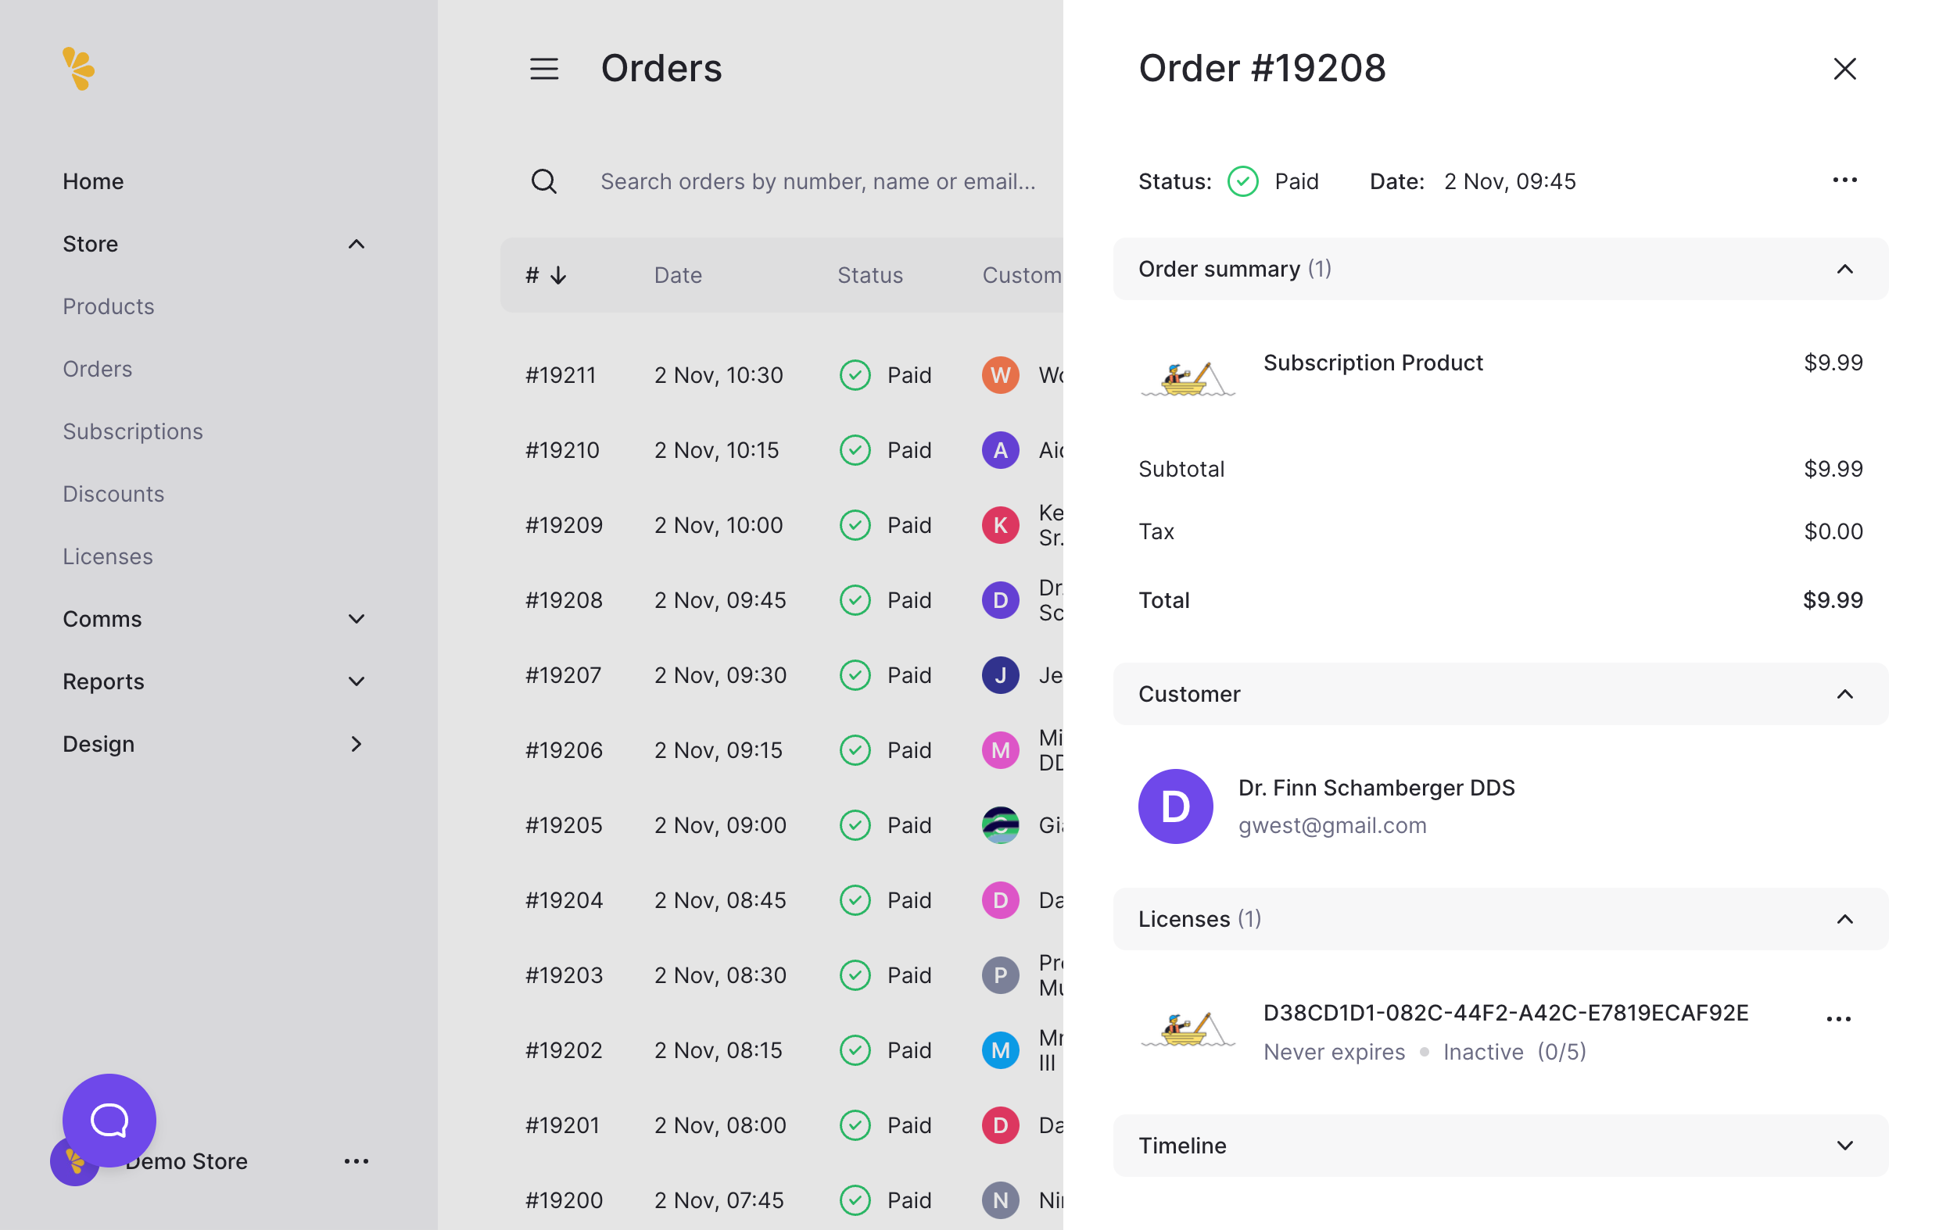
Task: Open the chat support bubble
Action: click(109, 1120)
